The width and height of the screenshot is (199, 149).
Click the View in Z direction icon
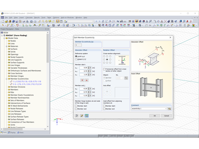(124, 25)
